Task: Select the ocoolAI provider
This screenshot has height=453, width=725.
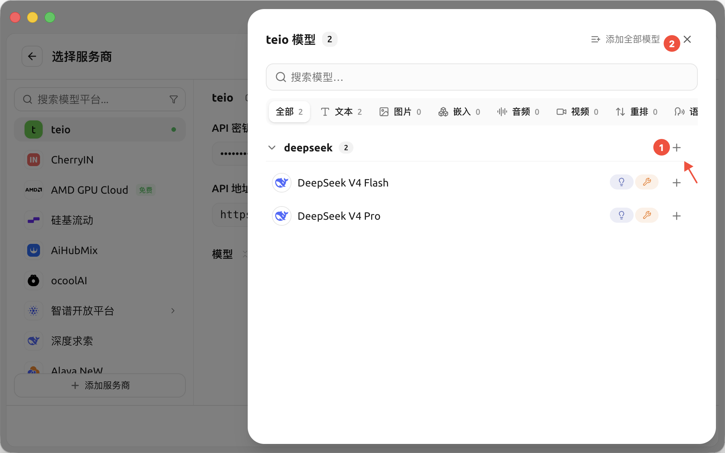Action: coord(100,280)
